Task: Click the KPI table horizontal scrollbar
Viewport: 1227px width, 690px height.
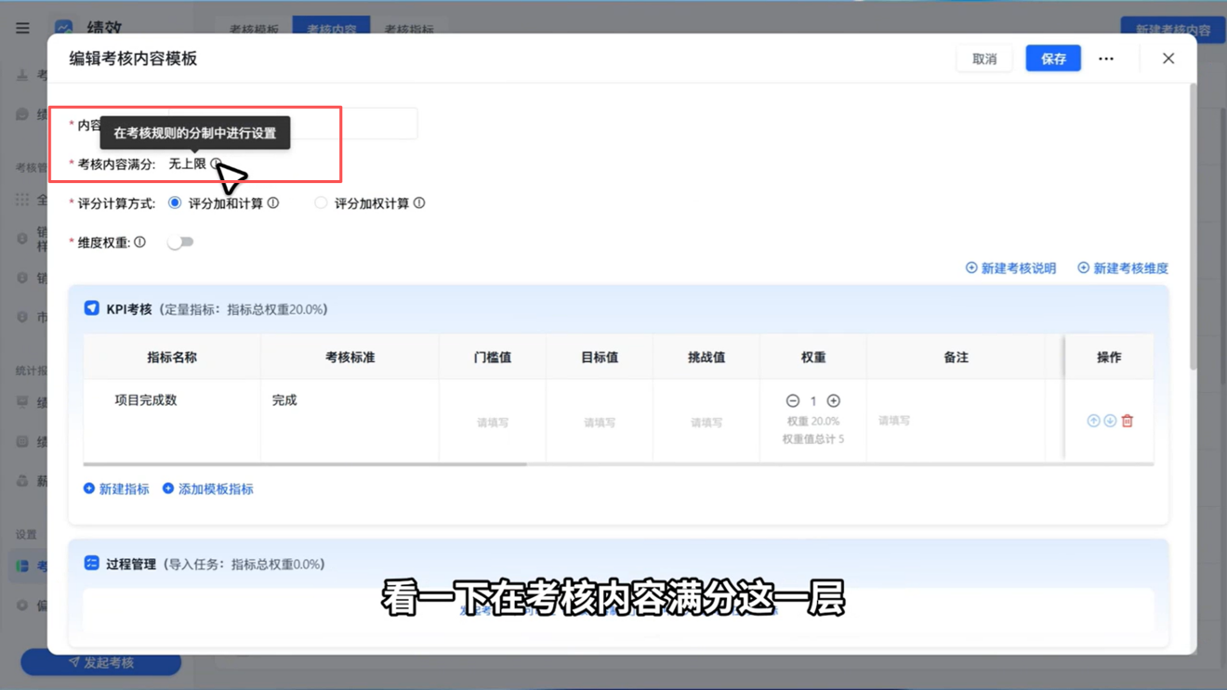Action: [305, 463]
